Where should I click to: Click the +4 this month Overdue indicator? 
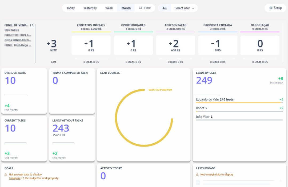tap(11, 107)
